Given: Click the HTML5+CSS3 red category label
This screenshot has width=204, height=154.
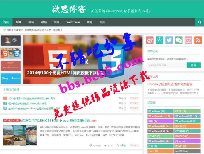Looking at the screenshot, I should click(x=12, y=121).
